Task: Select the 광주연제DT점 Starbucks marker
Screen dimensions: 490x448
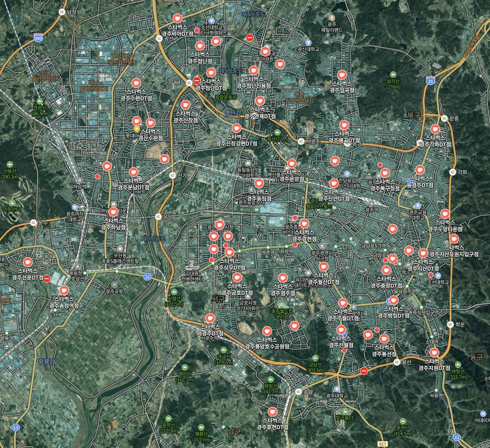Action: [260, 101]
